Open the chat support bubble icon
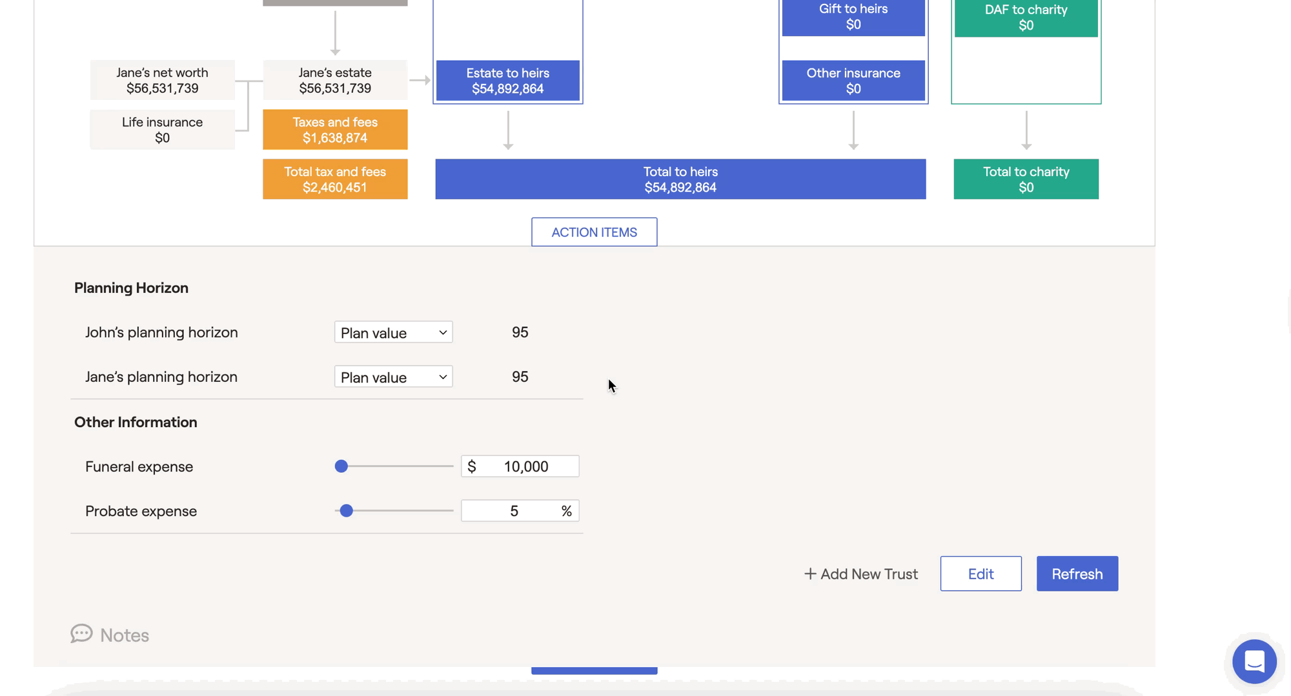Image resolution: width=1291 pixels, height=696 pixels. point(1254,661)
